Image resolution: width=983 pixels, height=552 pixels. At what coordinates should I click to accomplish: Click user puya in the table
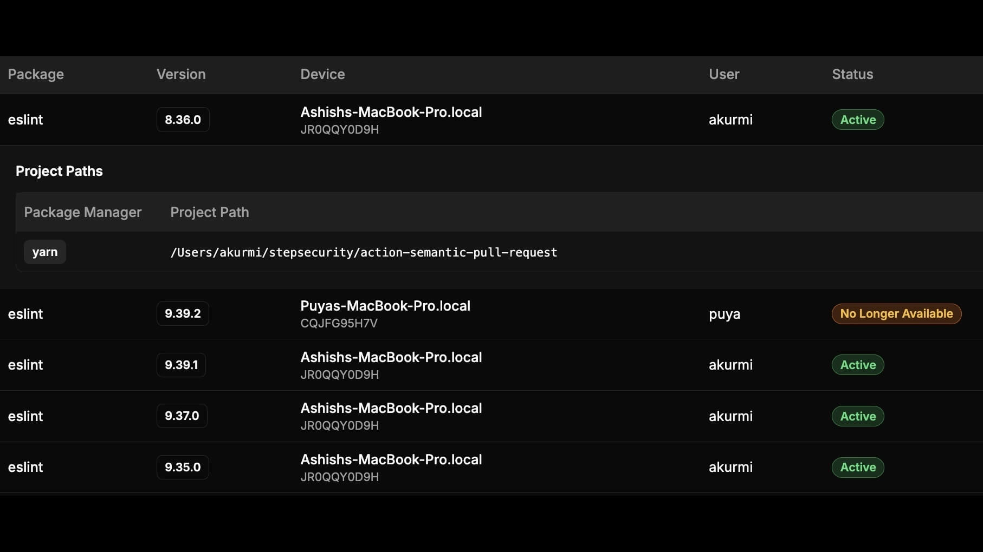(725, 314)
